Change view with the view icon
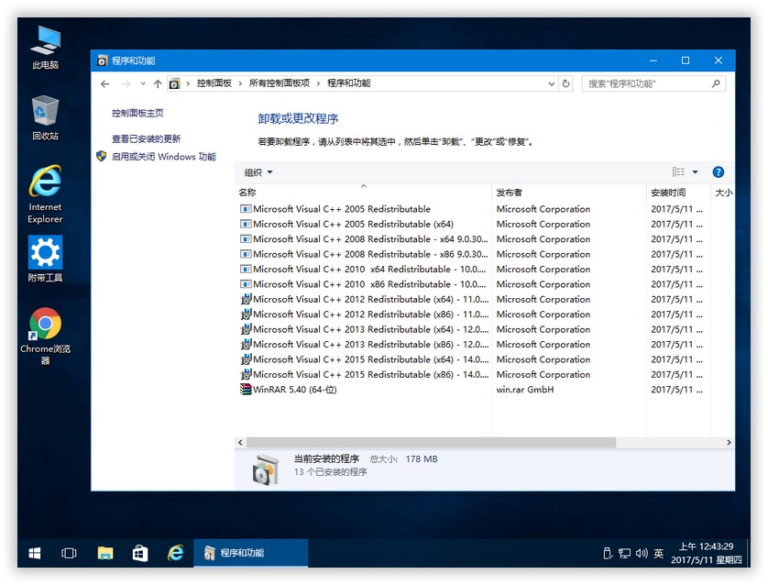Screen dimensions: 768x585 (678, 172)
